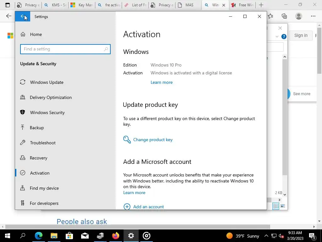Click the For developers tools icon
This screenshot has height=242, width=322.
tap(23, 203)
